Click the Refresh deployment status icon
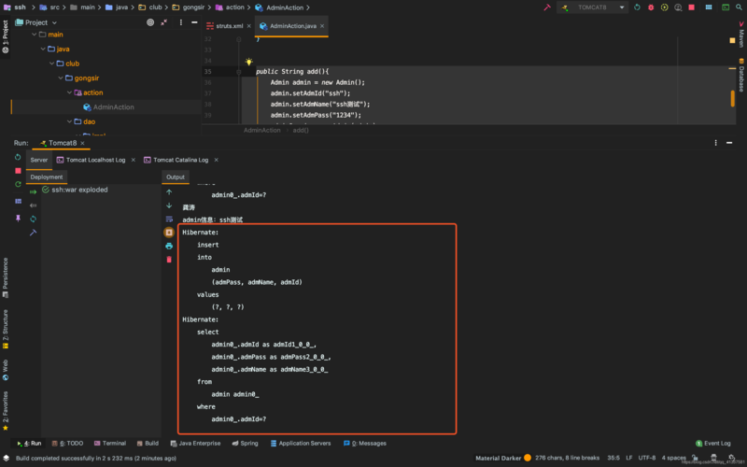The width and height of the screenshot is (747, 467). [33, 219]
